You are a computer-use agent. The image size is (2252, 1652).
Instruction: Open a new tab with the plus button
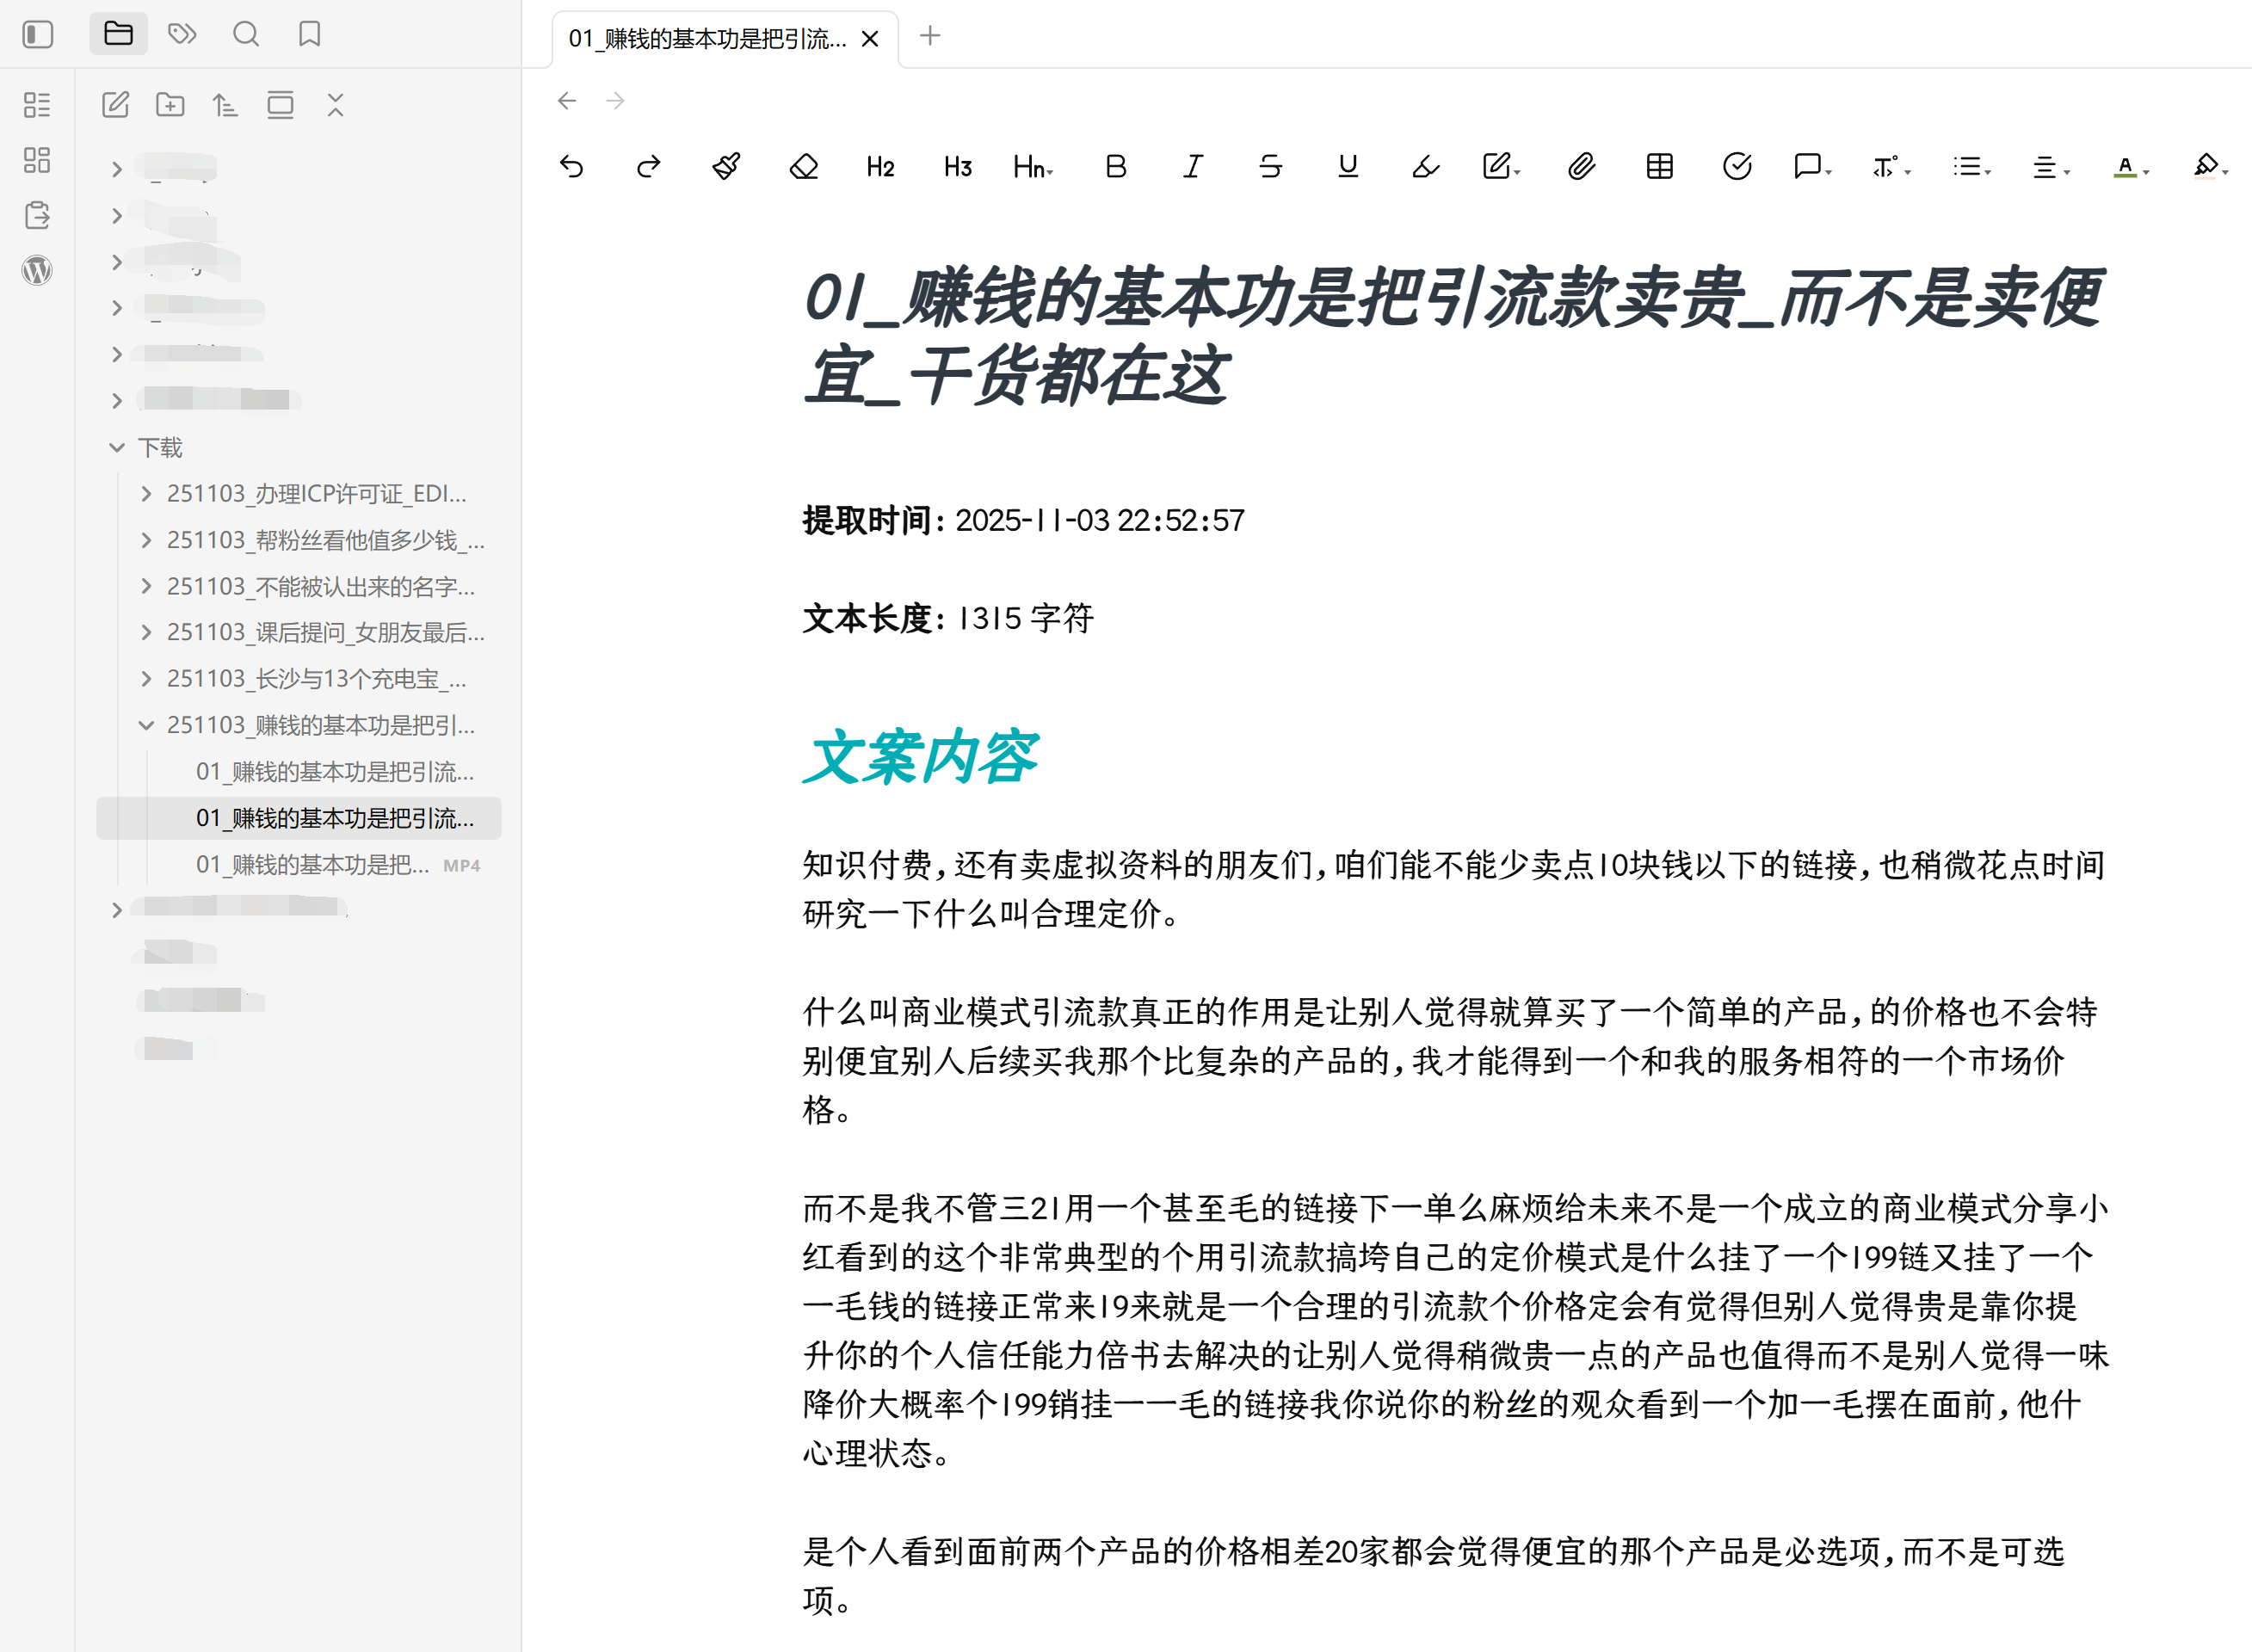(930, 36)
